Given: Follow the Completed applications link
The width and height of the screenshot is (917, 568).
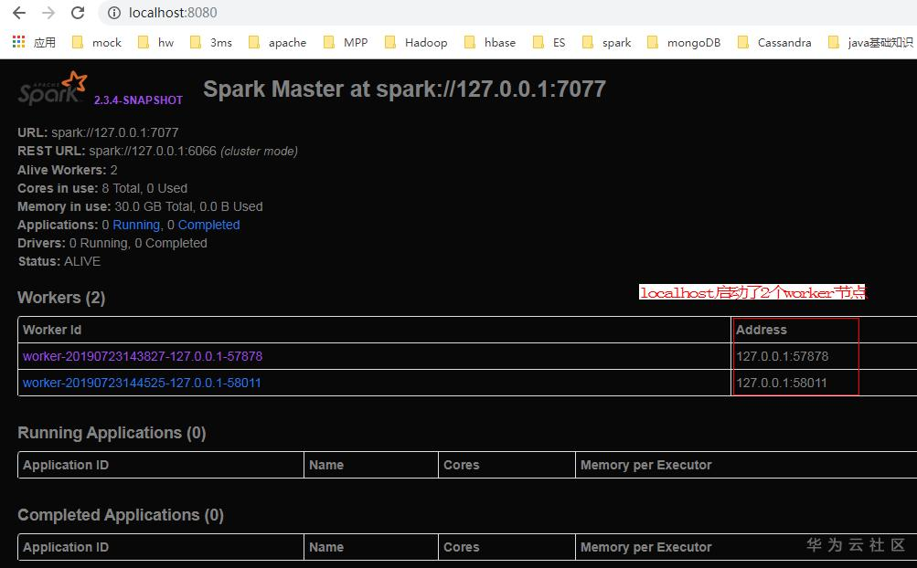Looking at the screenshot, I should (x=208, y=225).
